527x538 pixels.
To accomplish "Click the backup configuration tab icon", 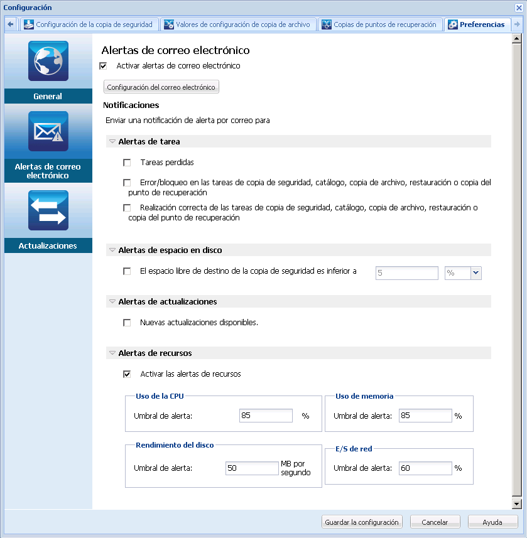I will pyautogui.click(x=29, y=24).
